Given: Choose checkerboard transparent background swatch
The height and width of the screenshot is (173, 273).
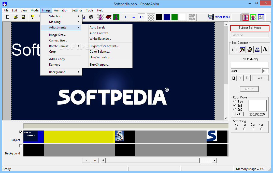Looking at the screenshot, I should [151, 17].
